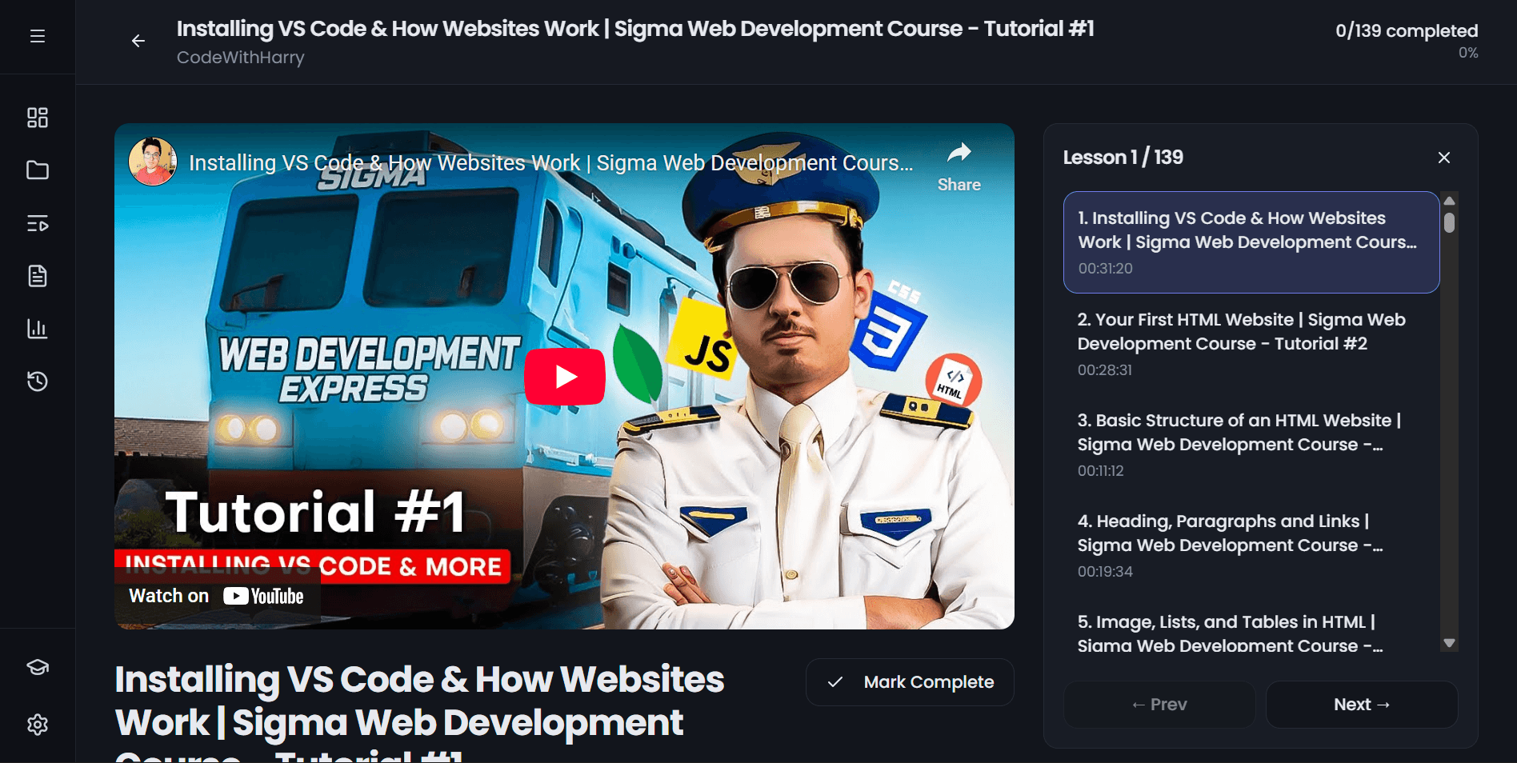Open the notes document icon
The height and width of the screenshot is (763, 1517).
(x=38, y=276)
